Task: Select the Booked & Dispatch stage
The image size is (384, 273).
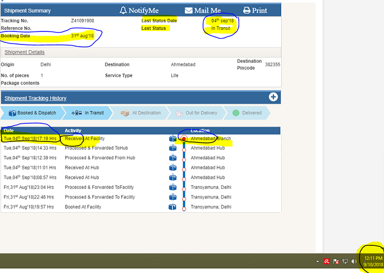Action: [30, 113]
